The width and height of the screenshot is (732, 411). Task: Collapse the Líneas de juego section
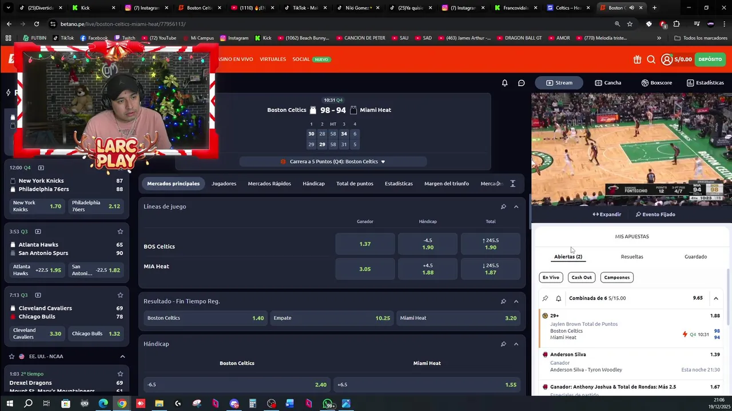coord(516,207)
